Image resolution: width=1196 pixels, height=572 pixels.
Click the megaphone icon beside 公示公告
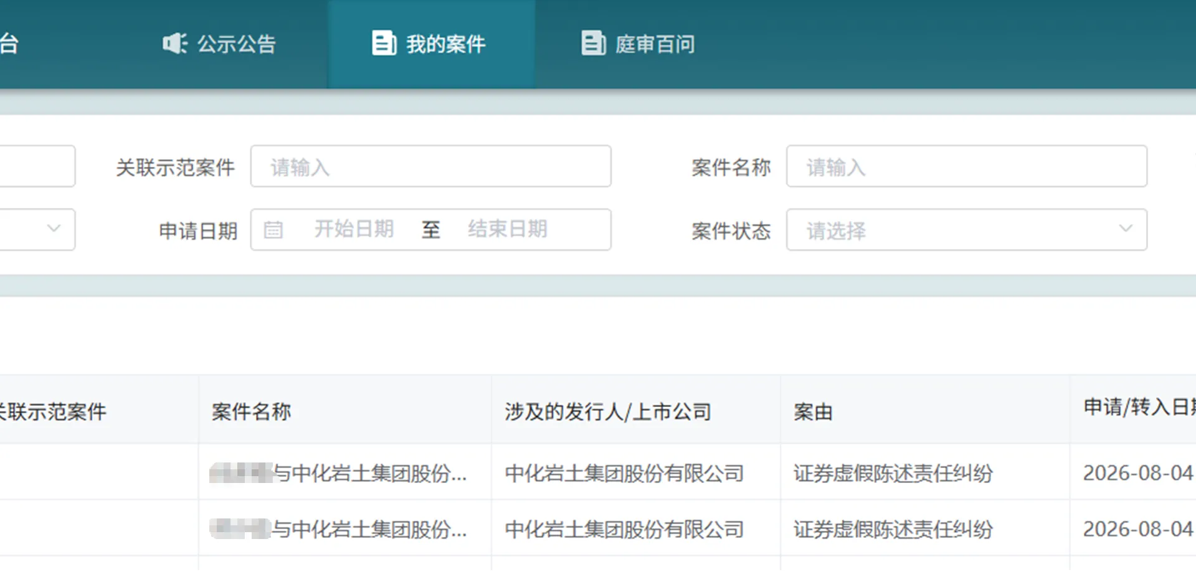point(174,44)
